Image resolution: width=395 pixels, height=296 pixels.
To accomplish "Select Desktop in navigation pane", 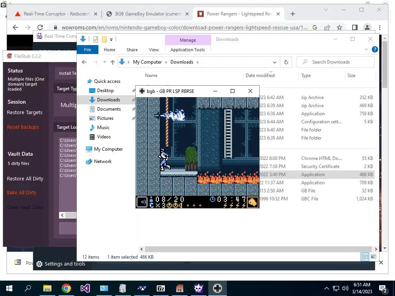I will (105, 91).
